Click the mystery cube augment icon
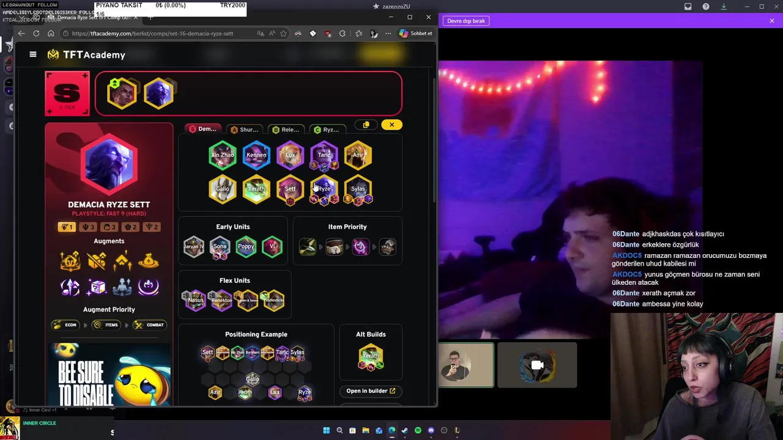The height and width of the screenshot is (440, 783). point(96,287)
